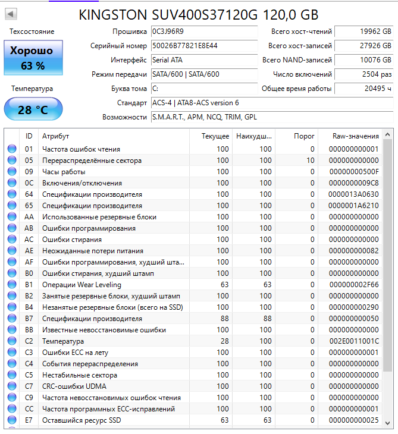398x434 pixels.
Task: Click status icon of row AB Ошибки программирования
Action: click(12, 228)
